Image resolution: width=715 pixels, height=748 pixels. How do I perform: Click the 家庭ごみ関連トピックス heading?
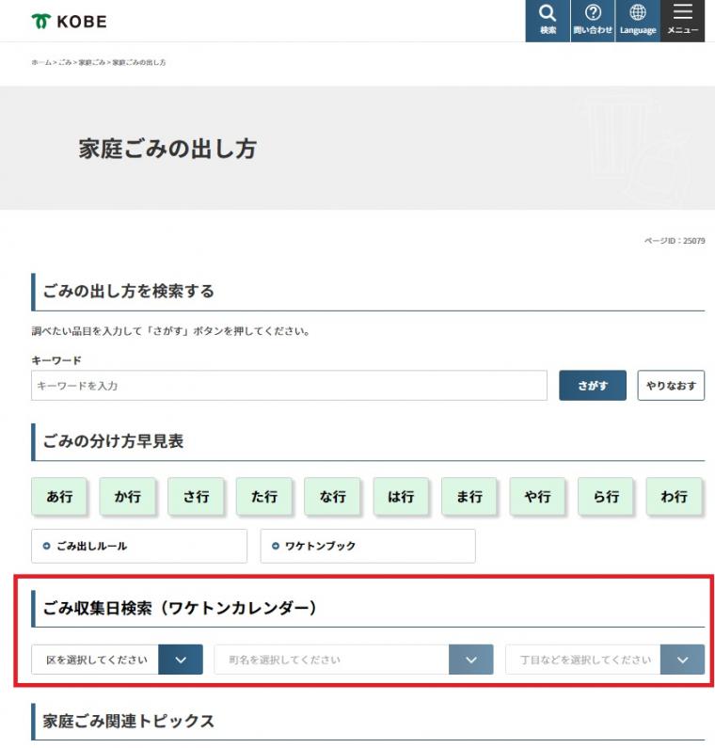pos(128,721)
